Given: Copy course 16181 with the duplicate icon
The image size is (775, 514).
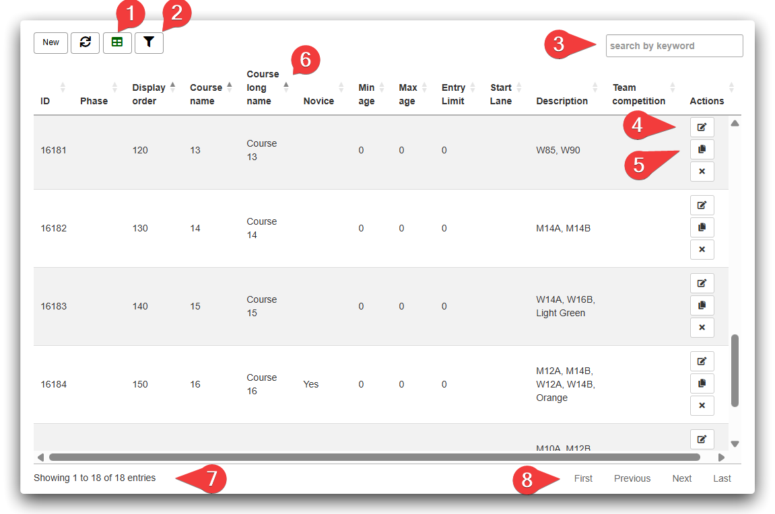Looking at the screenshot, I should pos(702,149).
